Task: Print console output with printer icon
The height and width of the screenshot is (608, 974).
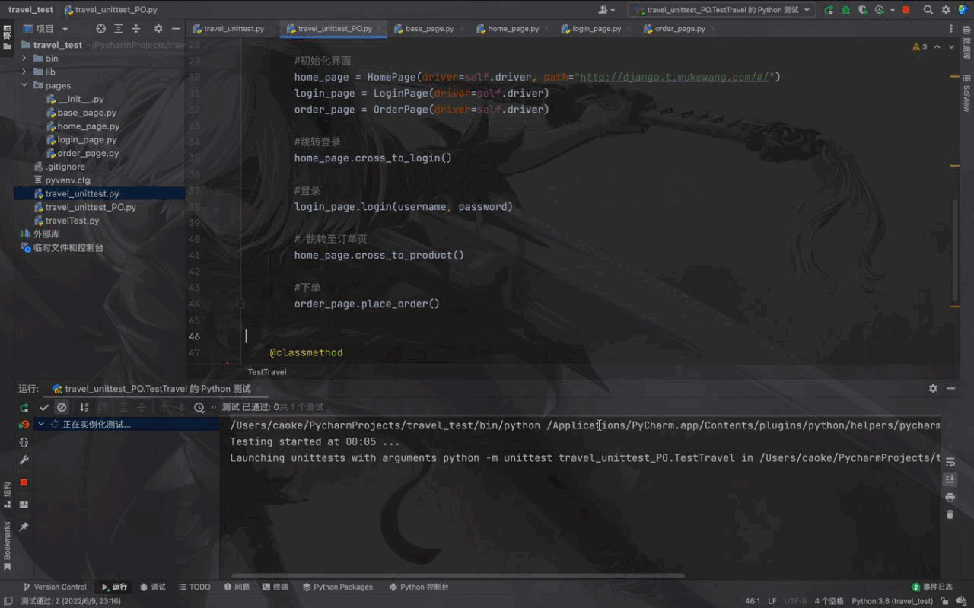Action: (950, 497)
